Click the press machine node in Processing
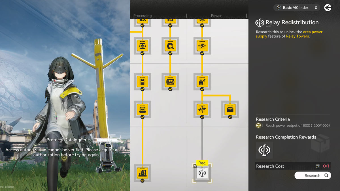Screen dimensions: 340x191 tap(142, 46)
